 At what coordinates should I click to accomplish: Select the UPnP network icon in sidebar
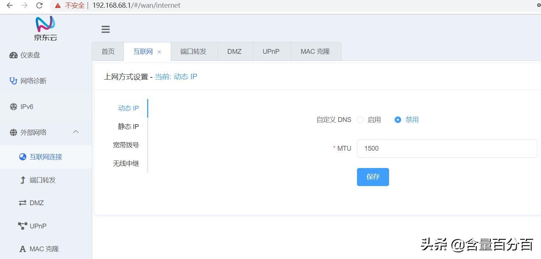pyautogui.click(x=23, y=226)
